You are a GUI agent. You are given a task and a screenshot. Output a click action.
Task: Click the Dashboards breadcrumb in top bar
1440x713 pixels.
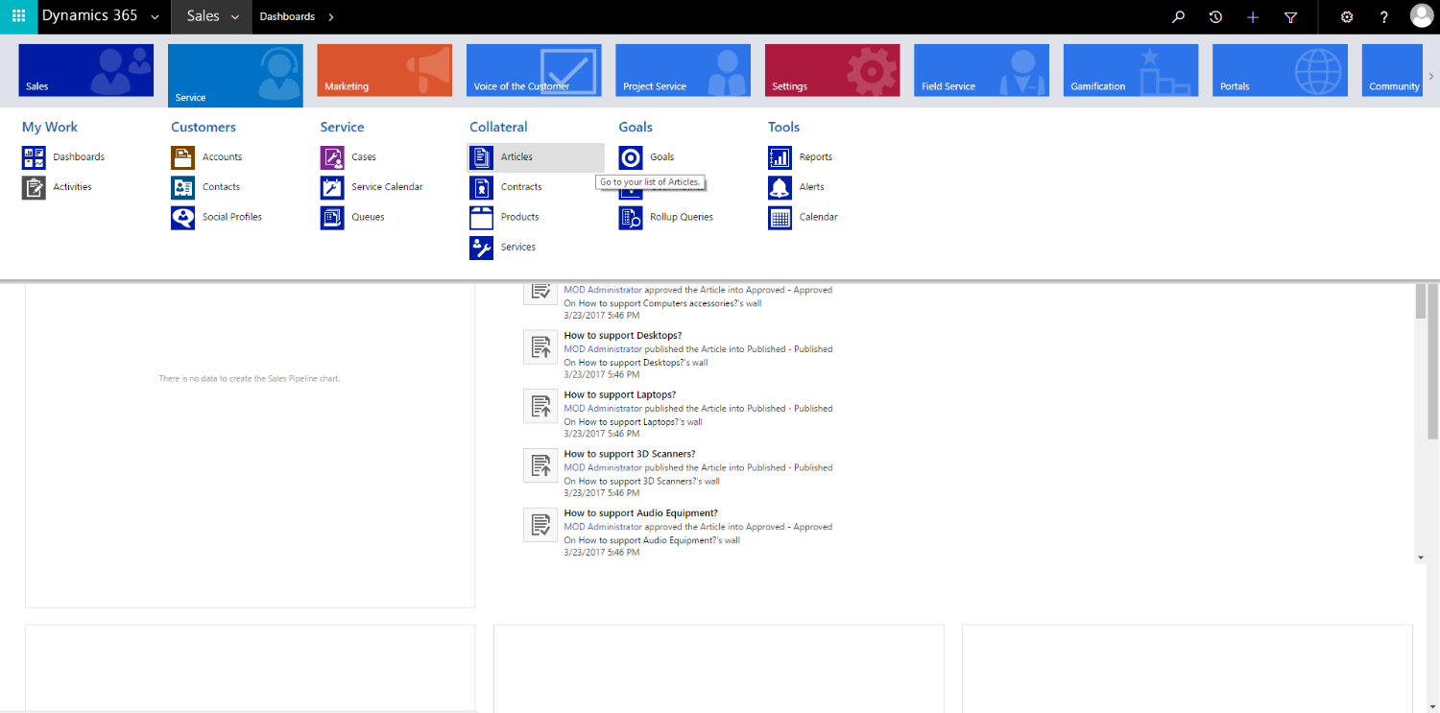pyautogui.click(x=287, y=16)
